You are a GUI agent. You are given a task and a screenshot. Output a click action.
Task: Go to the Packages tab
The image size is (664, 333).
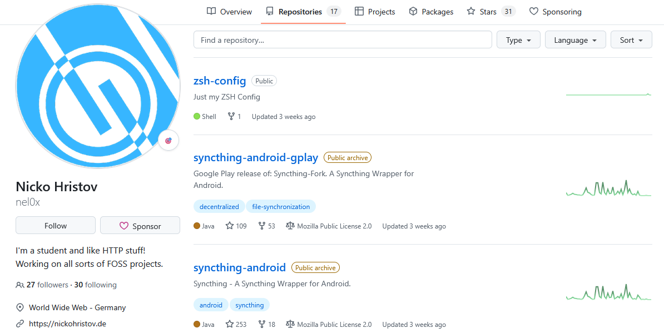point(431,12)
